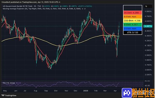Click the blue 0-EMA: NaN row
This screenshot has height=98, width=155.
click(133, 29)
